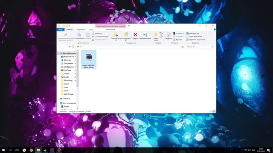Switch to the Home ribbon tab
This screenshot has height=153, width=273.
tap(69, 30)
